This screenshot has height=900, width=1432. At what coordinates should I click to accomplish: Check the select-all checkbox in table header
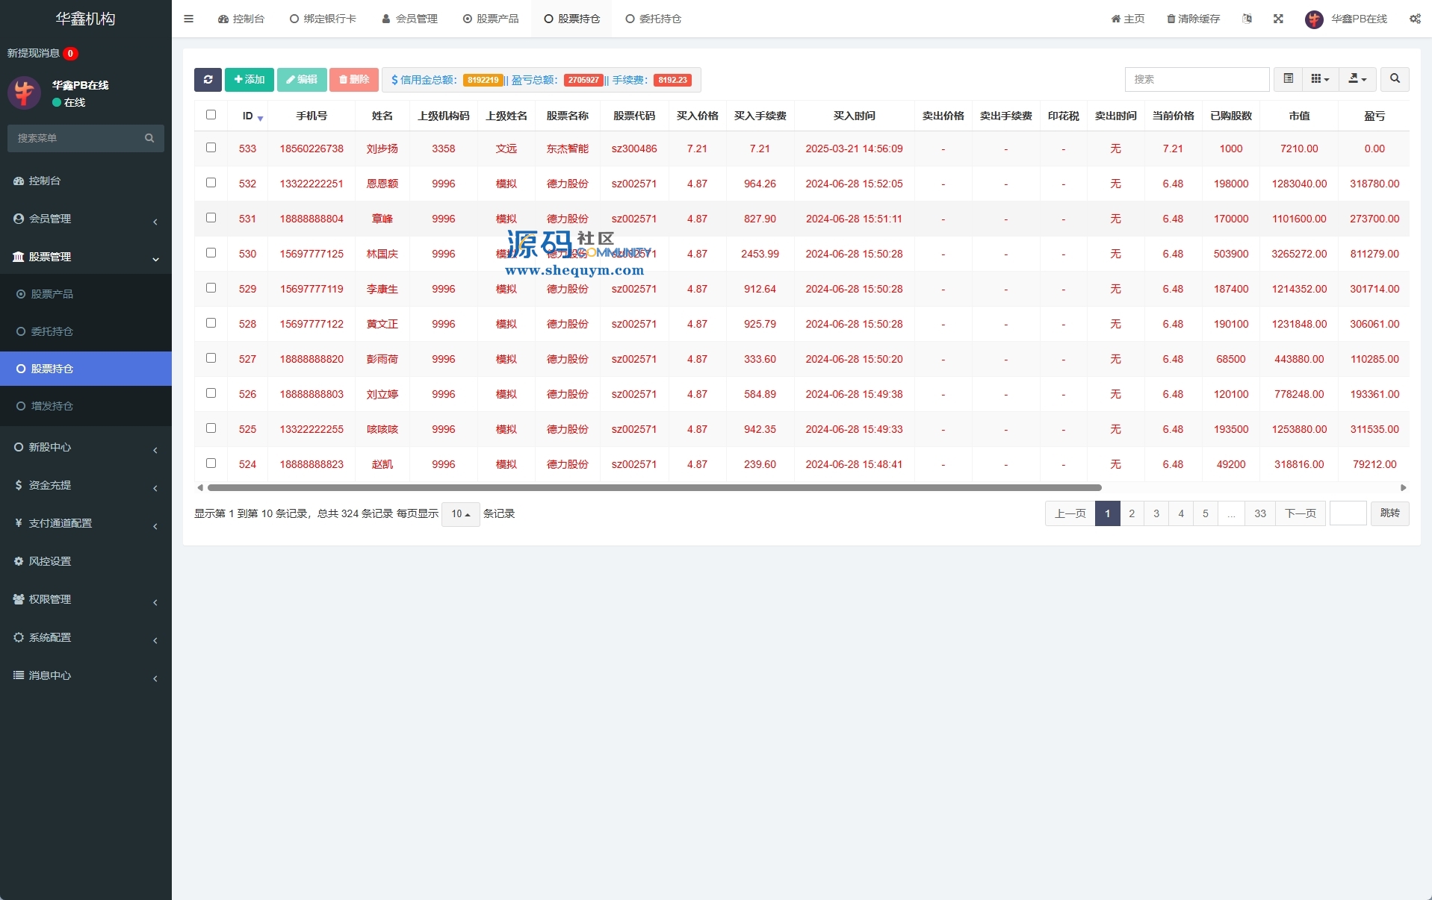coord(211,115)
